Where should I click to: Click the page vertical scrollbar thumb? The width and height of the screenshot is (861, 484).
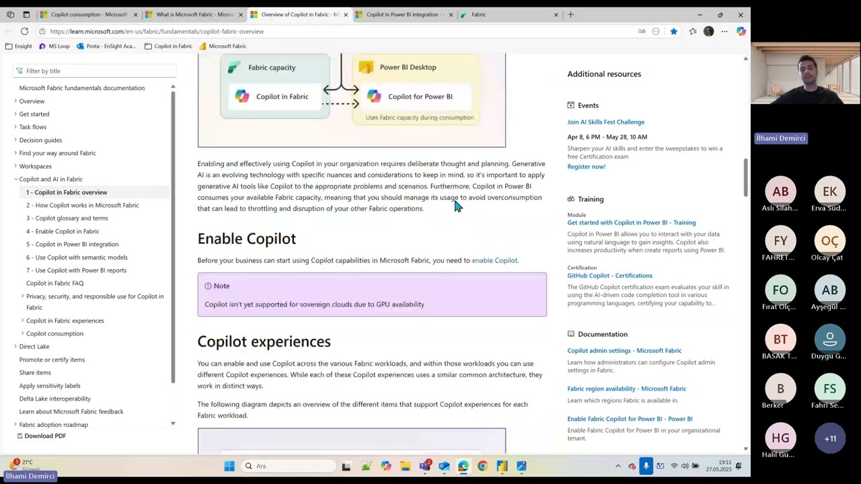(x=745, y=177)
